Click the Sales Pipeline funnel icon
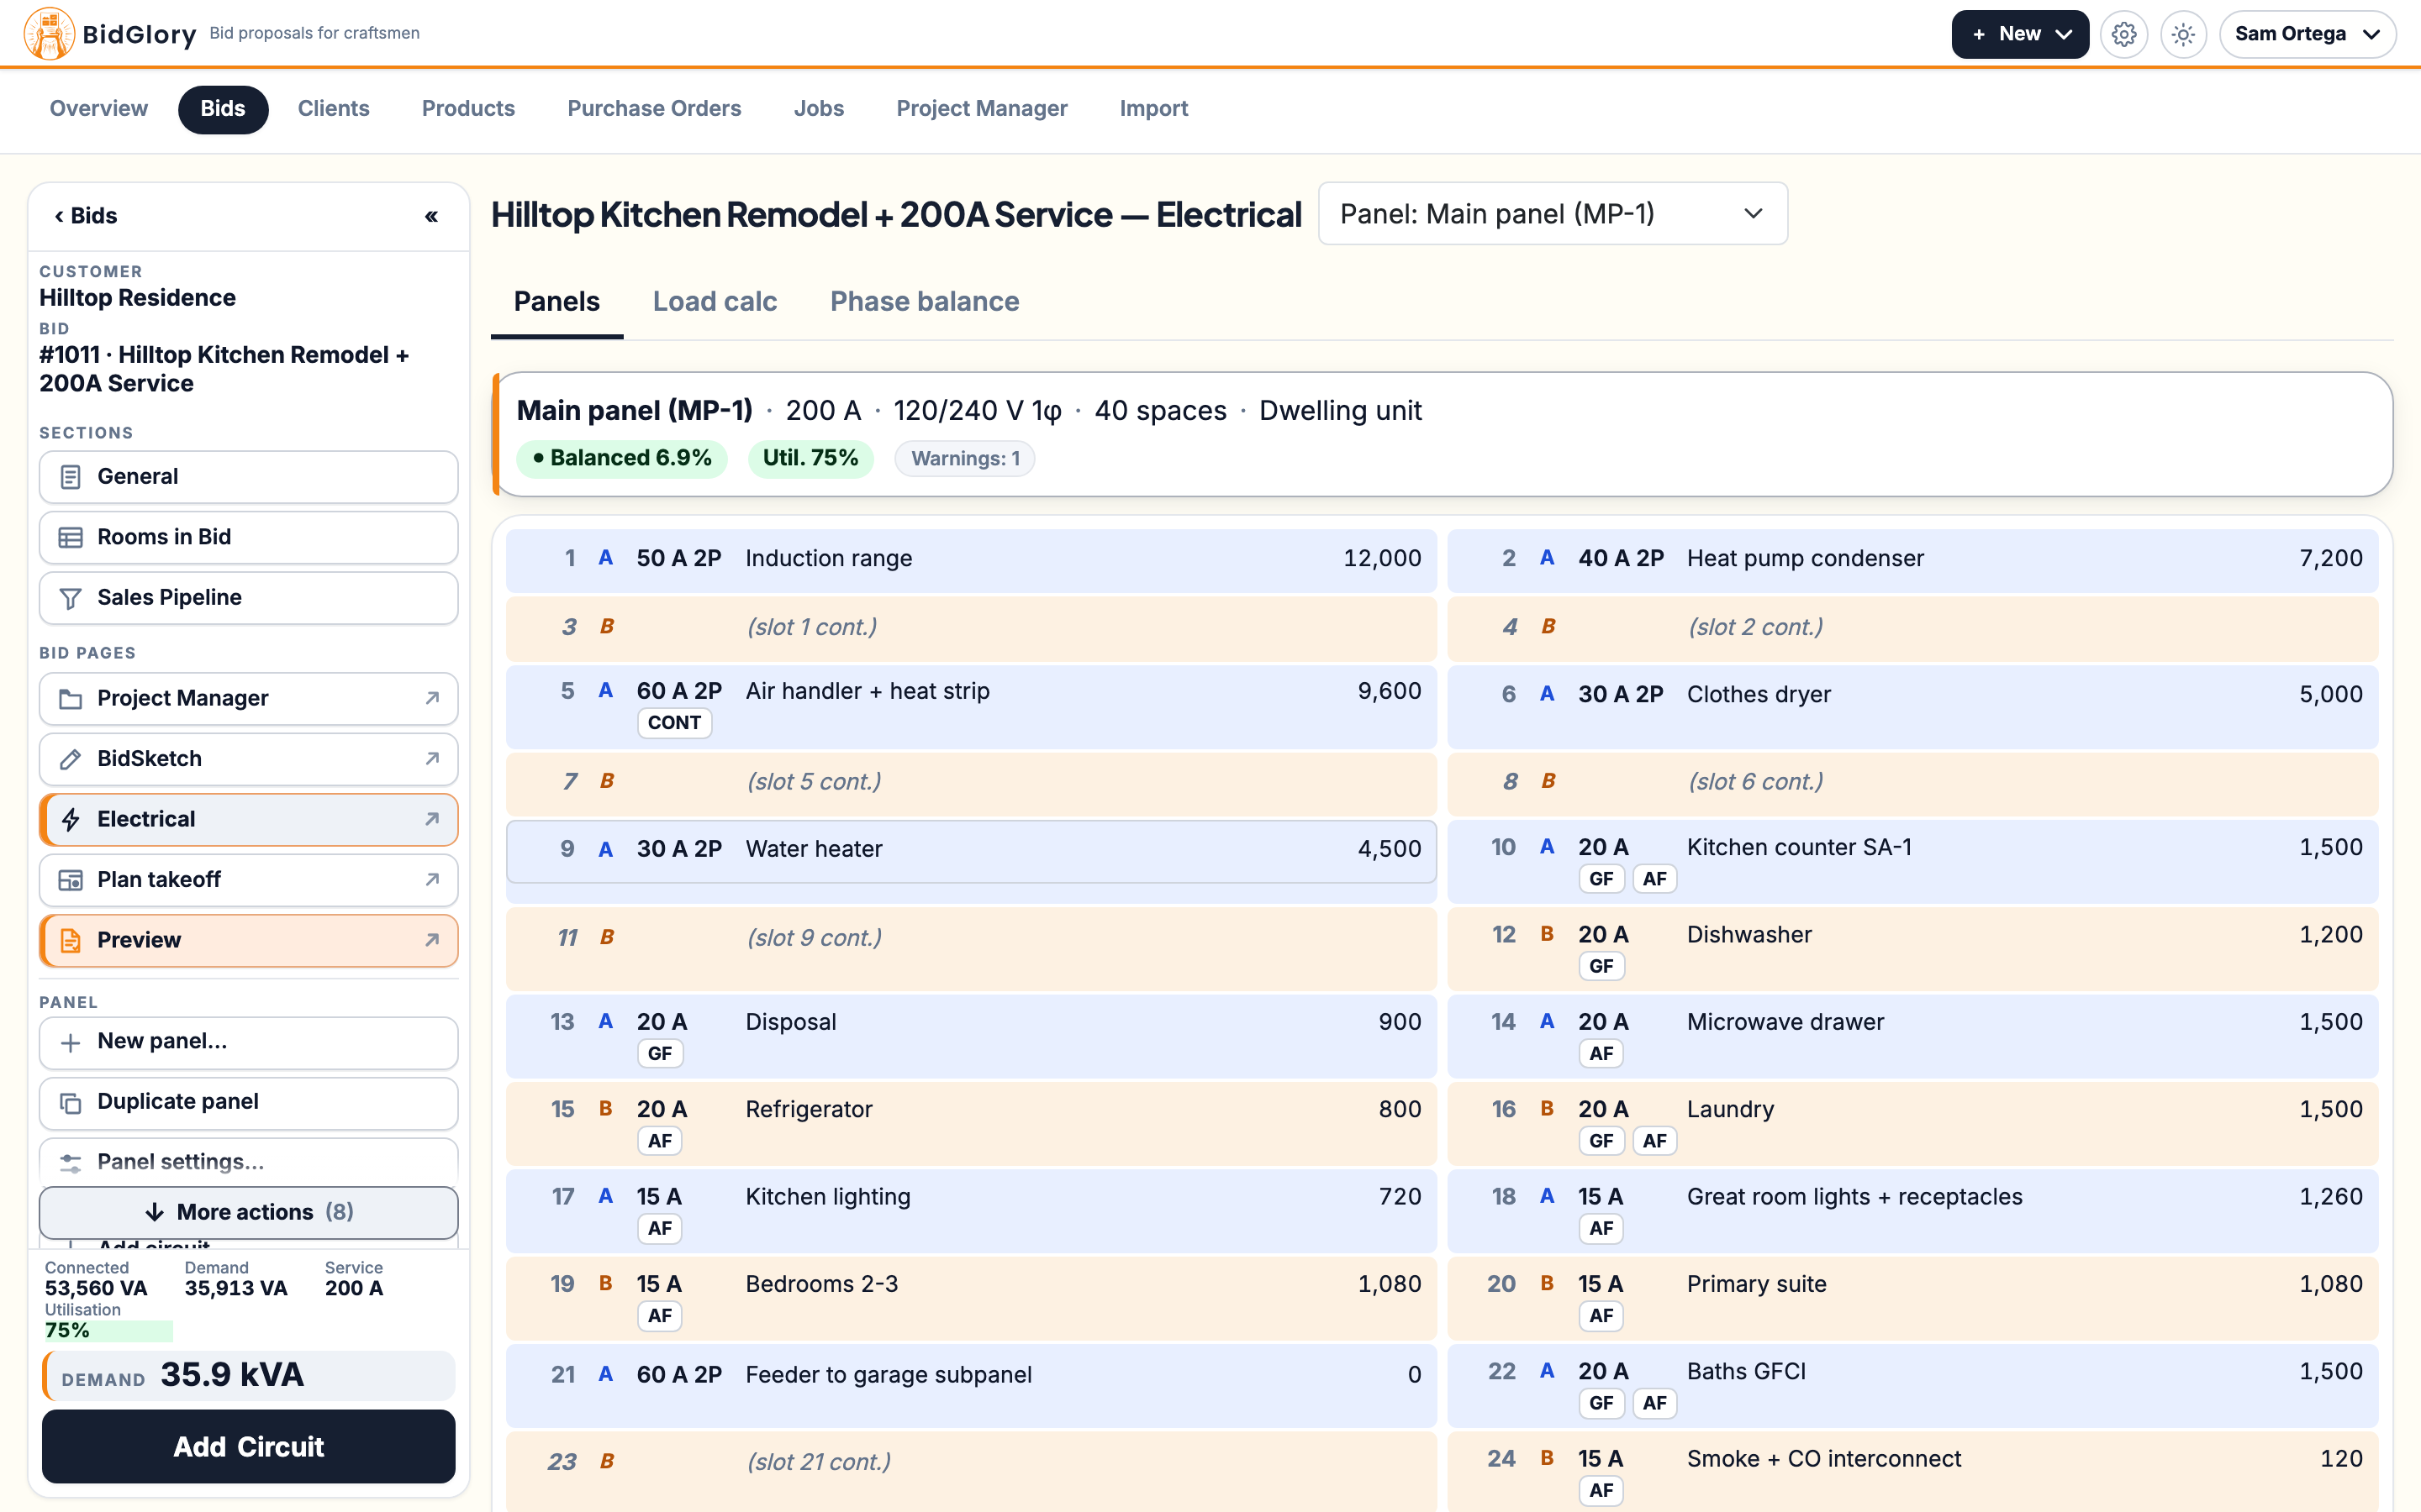The height and width of the screenshot is (1512, 2421). [x=70, y=598]
